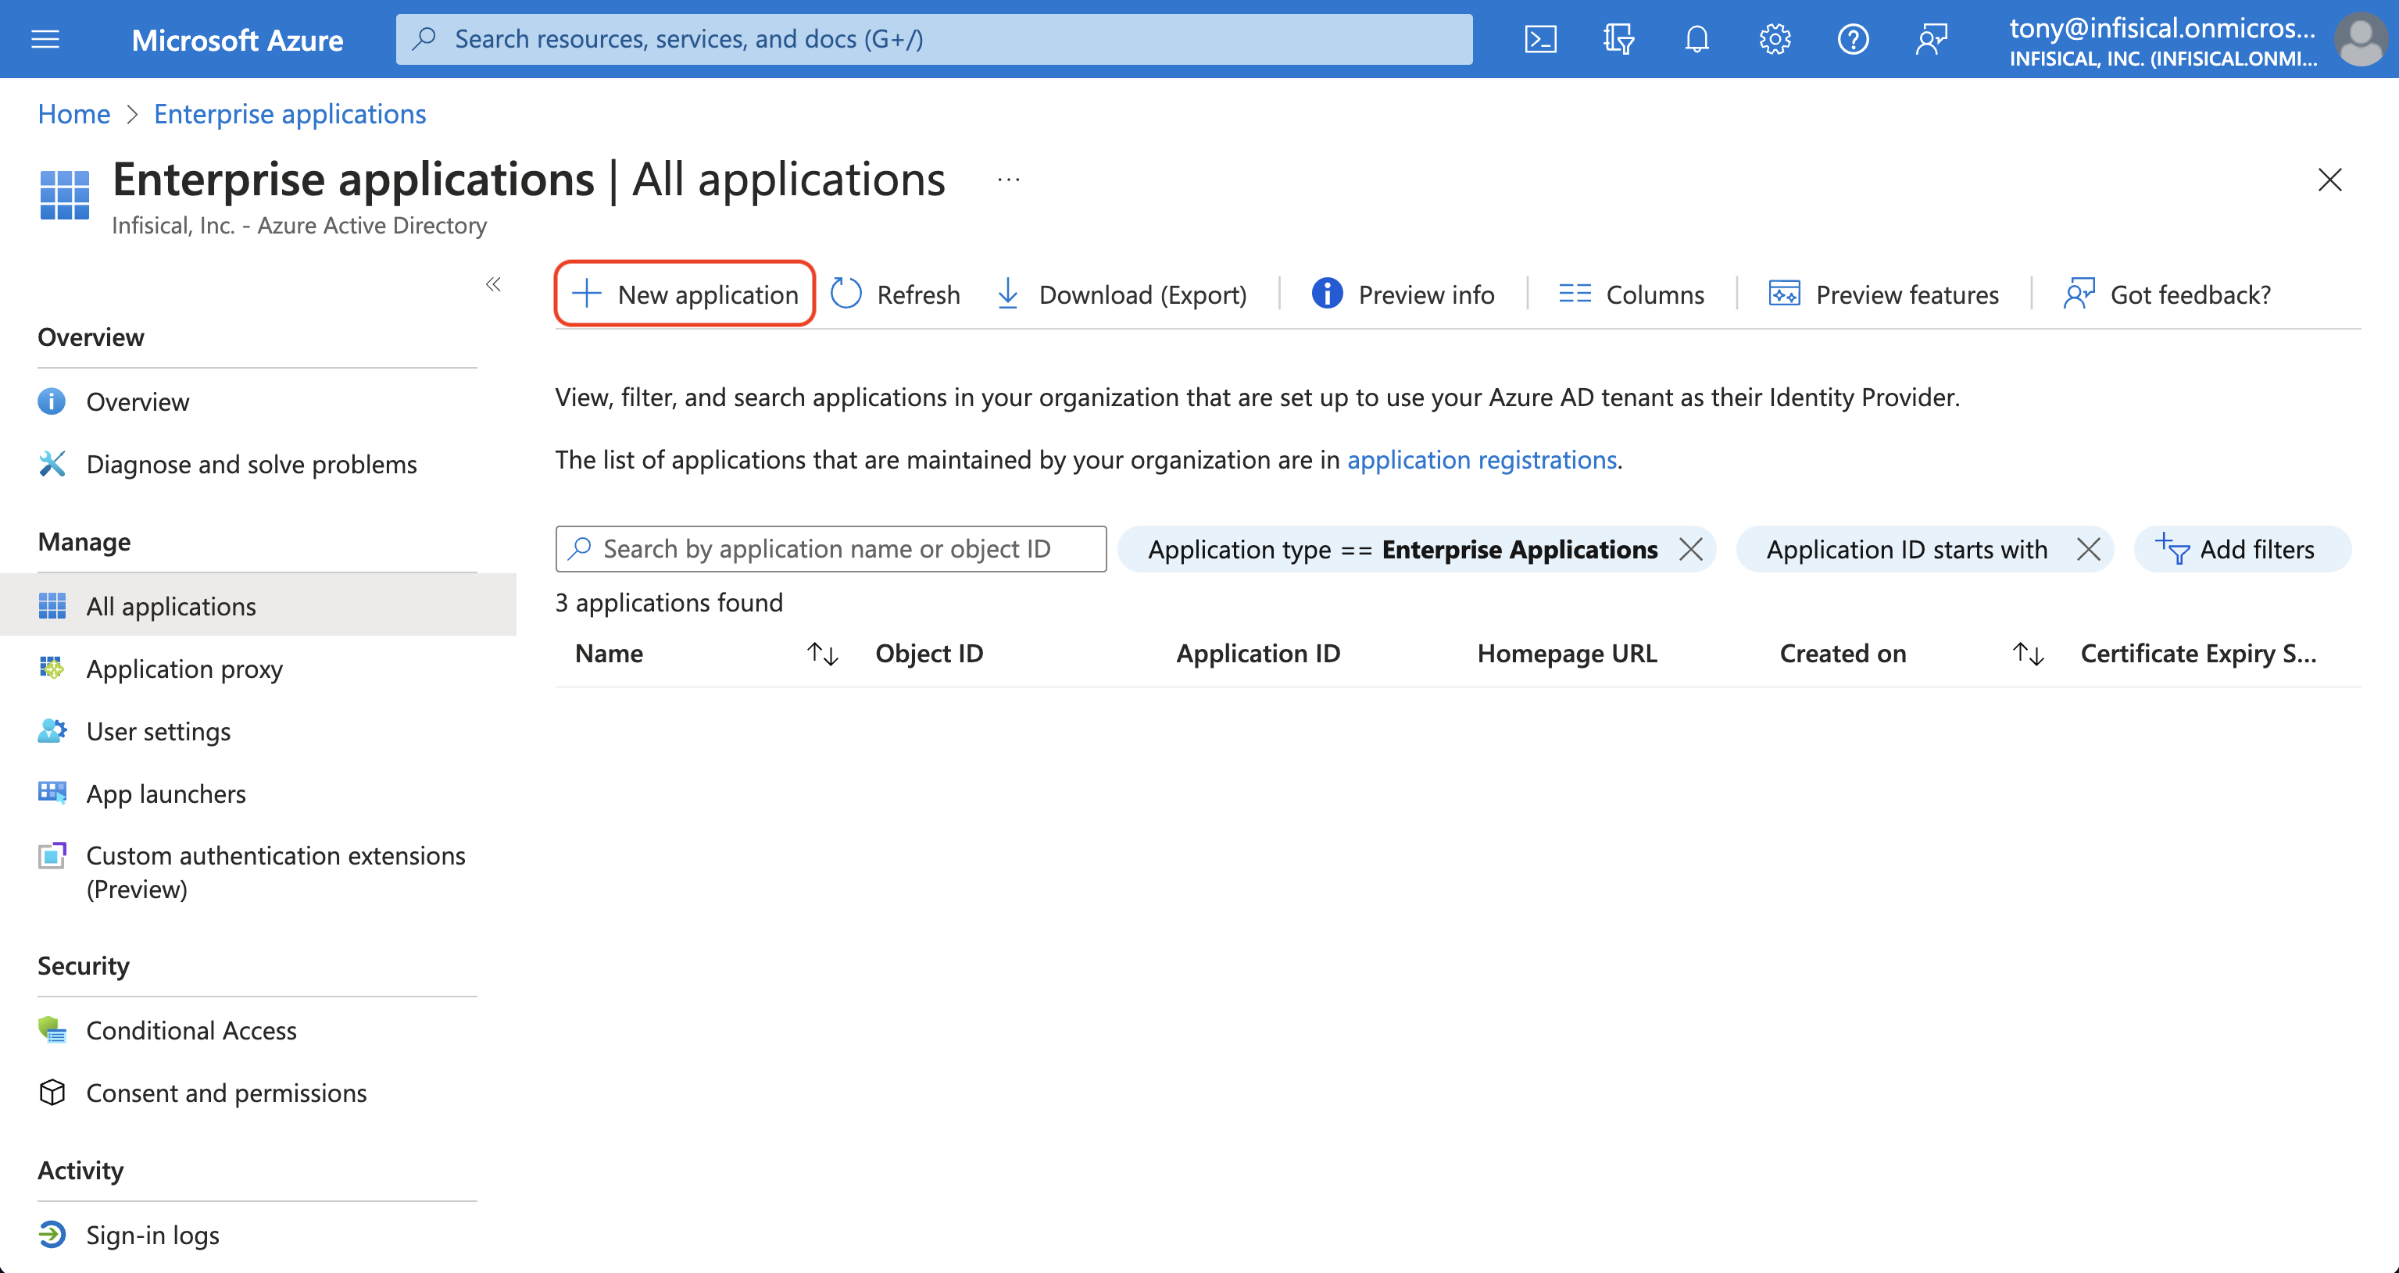Open the hamburger portal menu
Viewport: 2399px width, 1273px height.
tap(45, 39)
